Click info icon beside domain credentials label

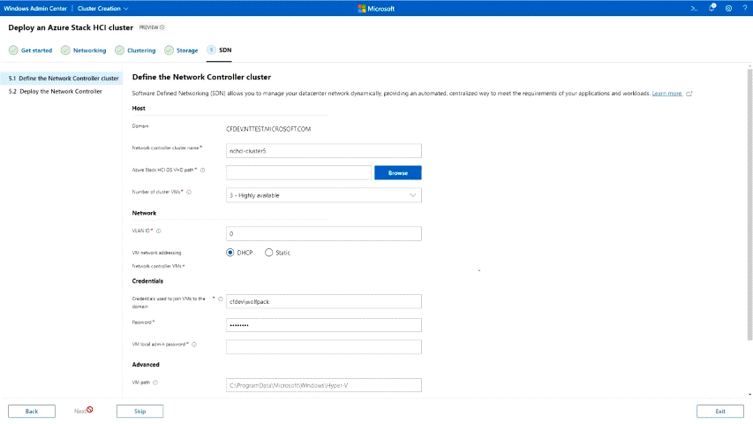click(221, 299)
